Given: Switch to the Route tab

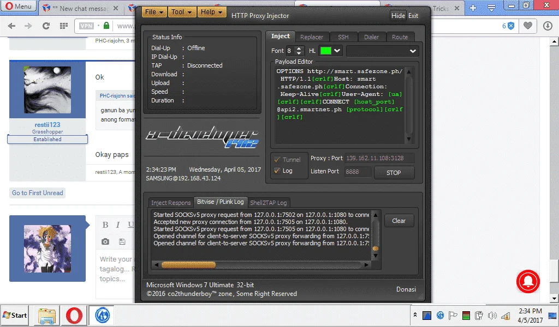Looking at the screenshot, I should coord(400,37).
